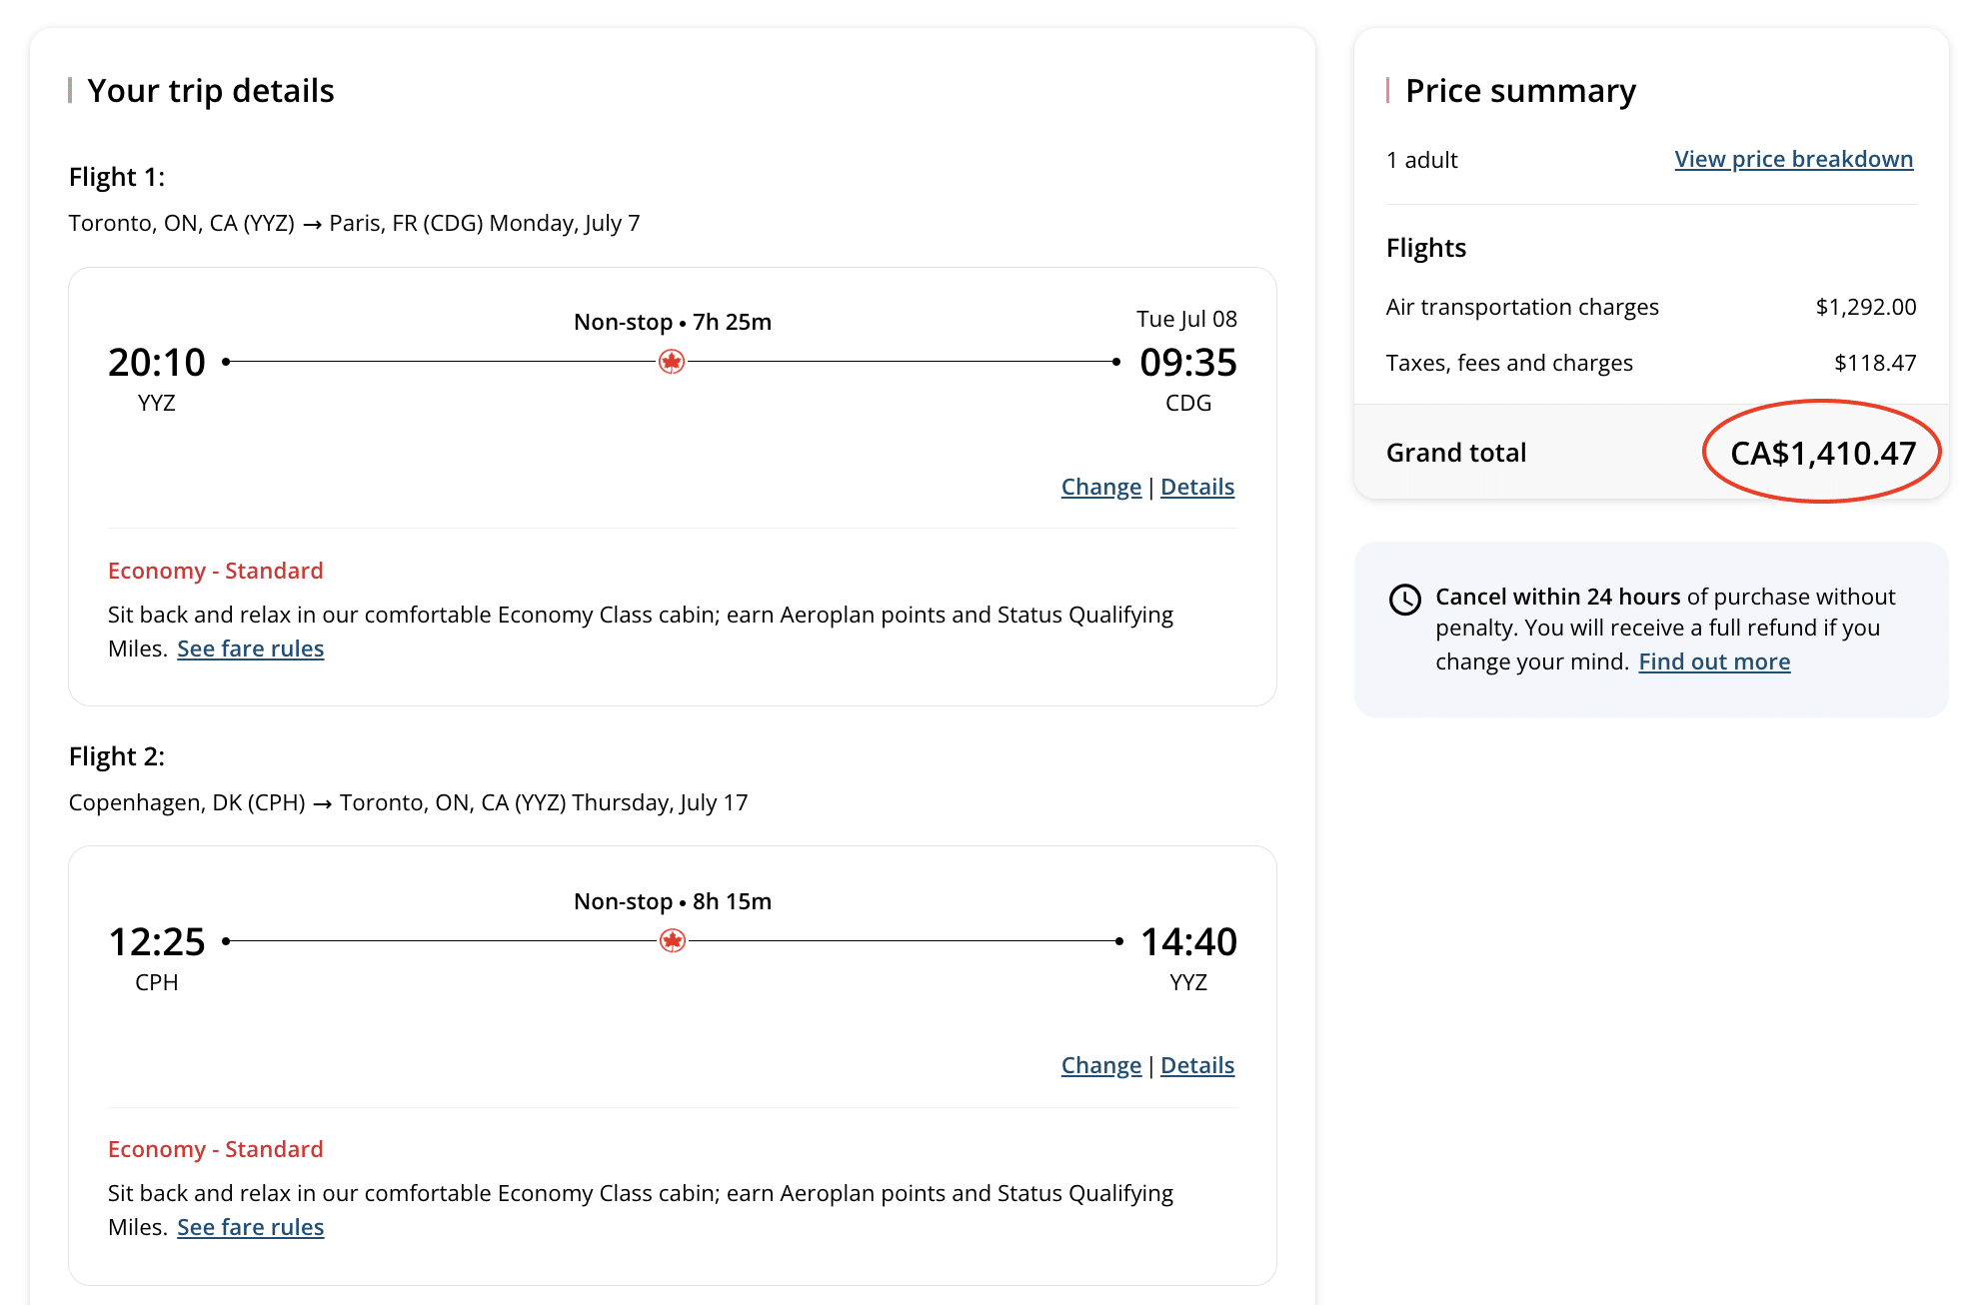
Task: Click the $1,292.00 air transportation charge
Action: click(x=1865, y=308)
